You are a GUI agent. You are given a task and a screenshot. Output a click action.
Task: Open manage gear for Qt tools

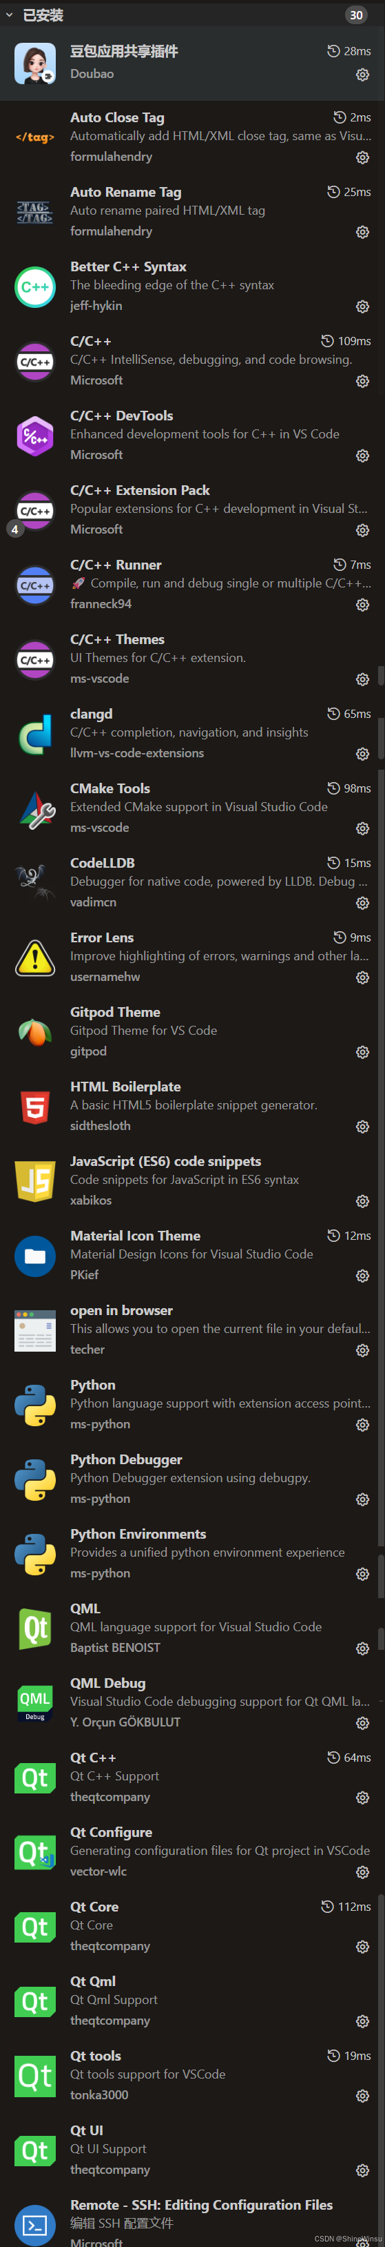[x=362, y=2096]
